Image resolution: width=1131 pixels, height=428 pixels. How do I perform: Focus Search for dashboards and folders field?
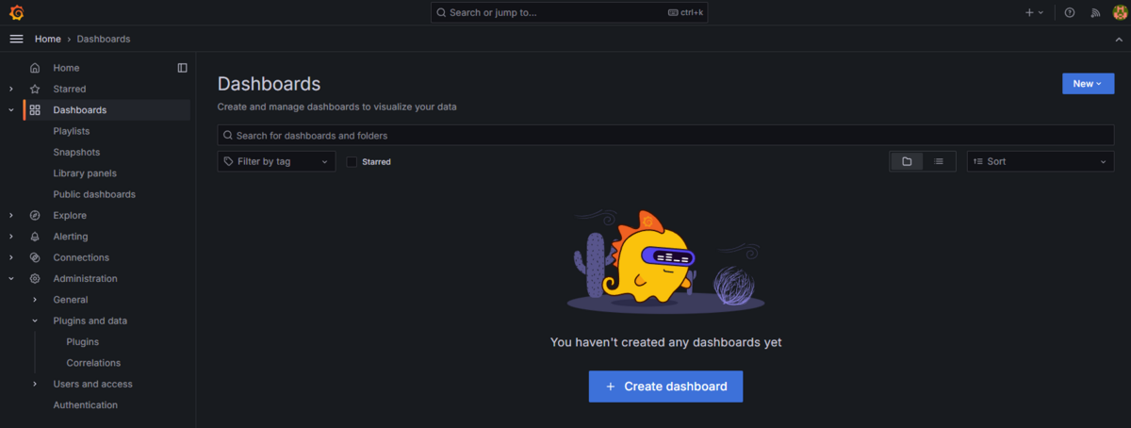click(x=665, y=136)
